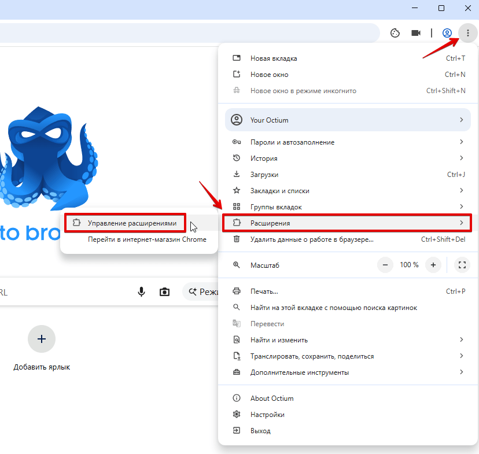Image resolution: width=479 pixels, height=454 pixels.
Task: Start voice search with microphone icon
Action: point(141,292)
